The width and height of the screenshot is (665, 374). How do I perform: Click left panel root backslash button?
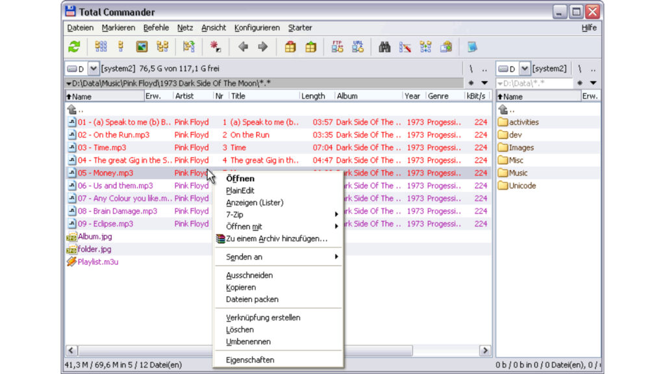click(471, 69)
